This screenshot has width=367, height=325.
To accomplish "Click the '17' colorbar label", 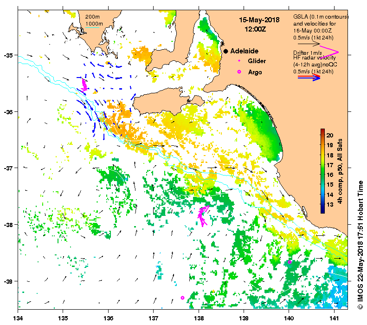I will [x=330, y=165].
